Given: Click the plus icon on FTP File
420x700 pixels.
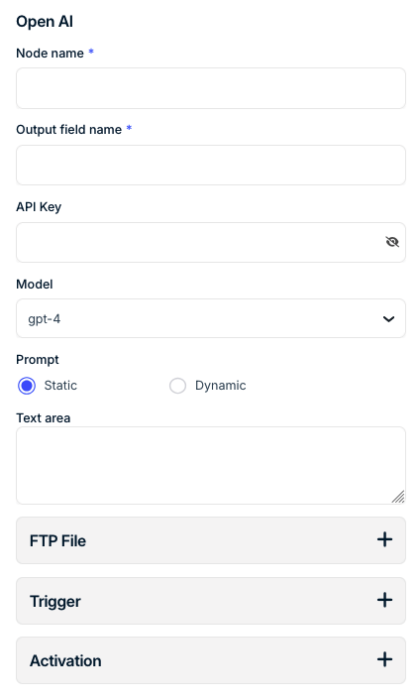Looking at the screenshot, I should pyautogui.click(x=384, y=539).
